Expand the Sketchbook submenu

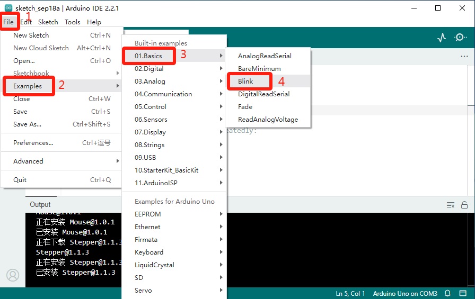61,73
